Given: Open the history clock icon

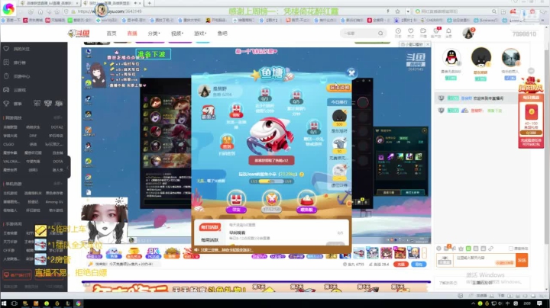Looking at the screenshot, I should point(398,33).
